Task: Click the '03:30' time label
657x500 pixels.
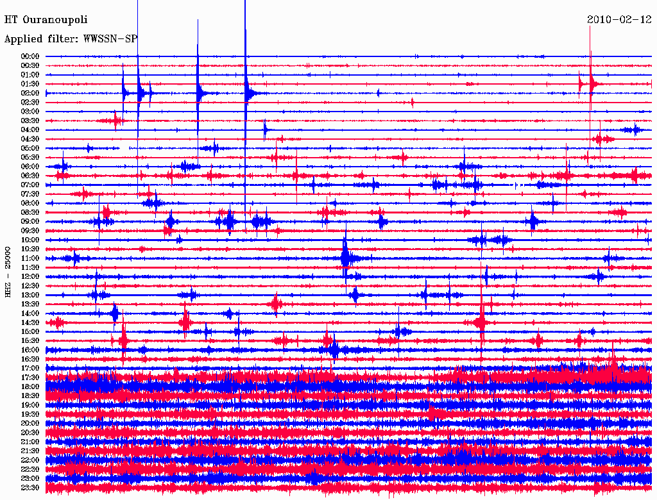Action: pos(30,121)
